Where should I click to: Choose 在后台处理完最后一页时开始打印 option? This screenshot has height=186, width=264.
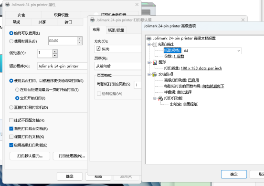pyautogui.click(x=17, y=90)
